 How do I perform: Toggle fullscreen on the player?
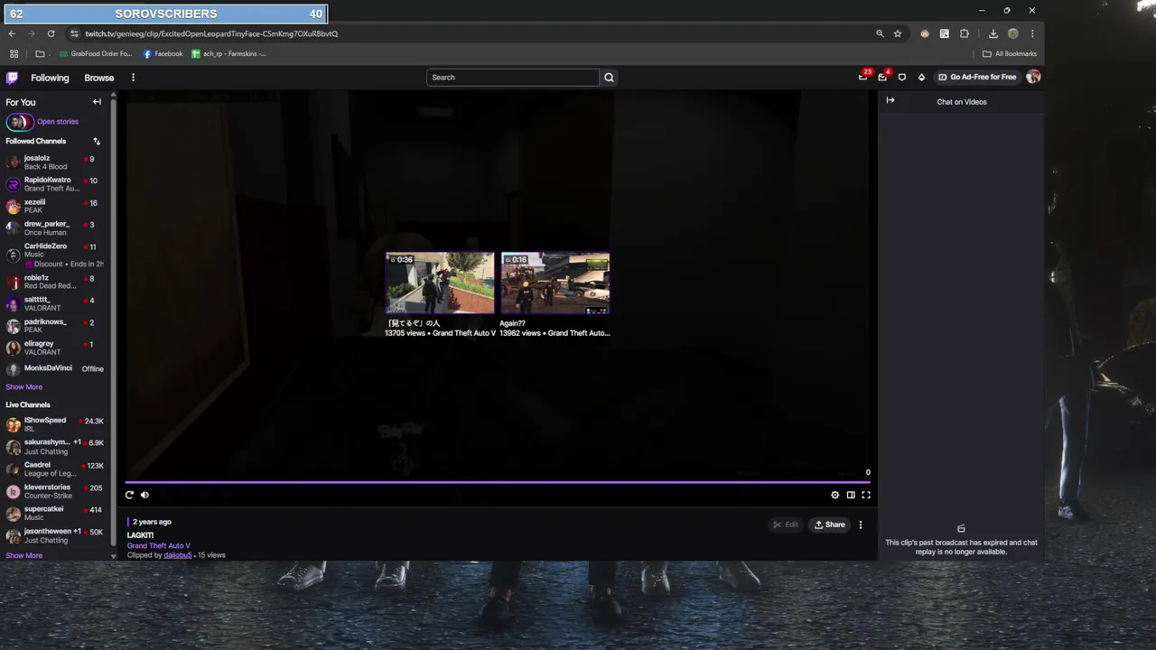[x=866, y=495]
